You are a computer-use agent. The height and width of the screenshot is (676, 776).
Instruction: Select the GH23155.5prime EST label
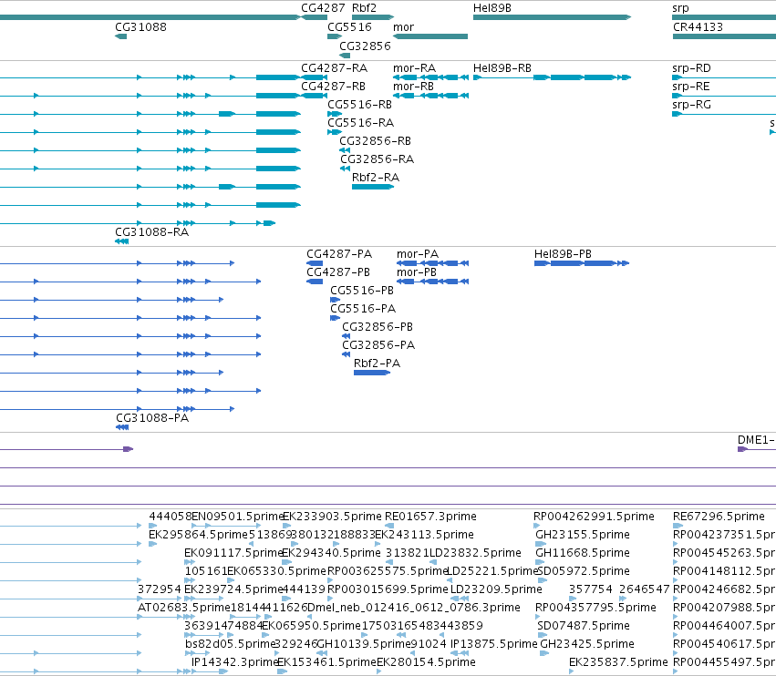click(x=583, y=535)
